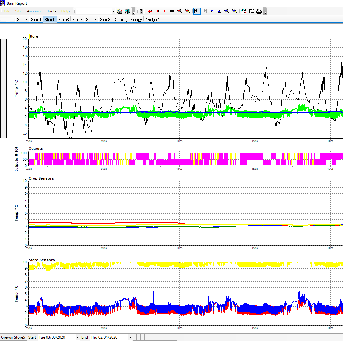Screen dimensions: 343x341
Task: Open the 4Fridge2 tab
Action: [x=152, y=19]
